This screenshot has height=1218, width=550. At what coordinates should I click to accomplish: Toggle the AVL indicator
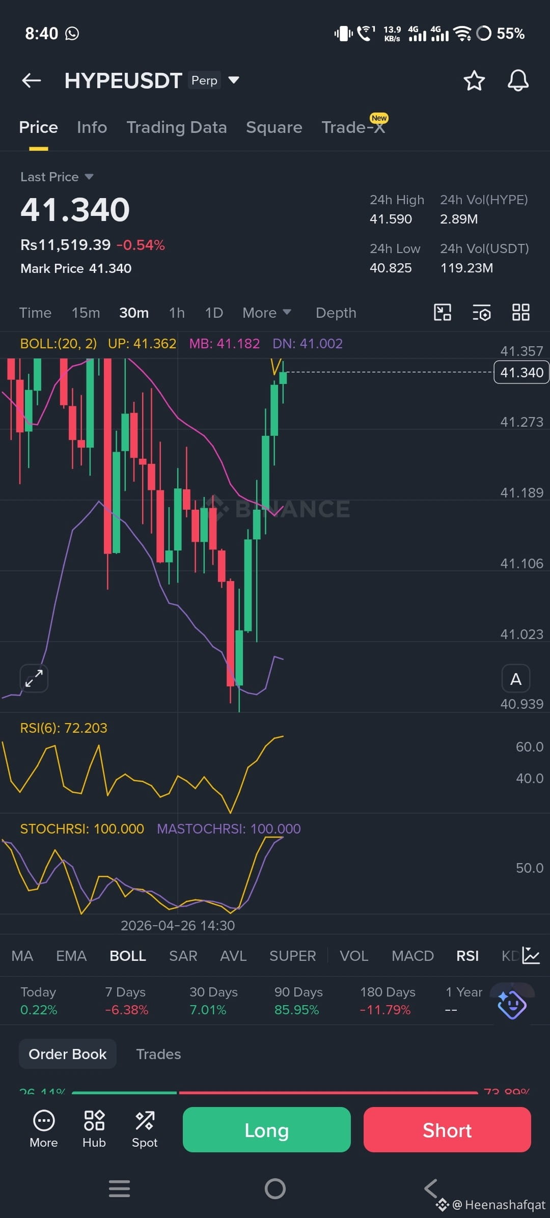tap(233, 956)
